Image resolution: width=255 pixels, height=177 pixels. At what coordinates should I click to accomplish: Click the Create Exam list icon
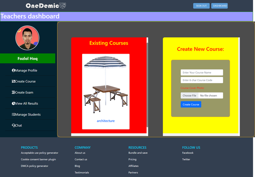pos(13,92)
